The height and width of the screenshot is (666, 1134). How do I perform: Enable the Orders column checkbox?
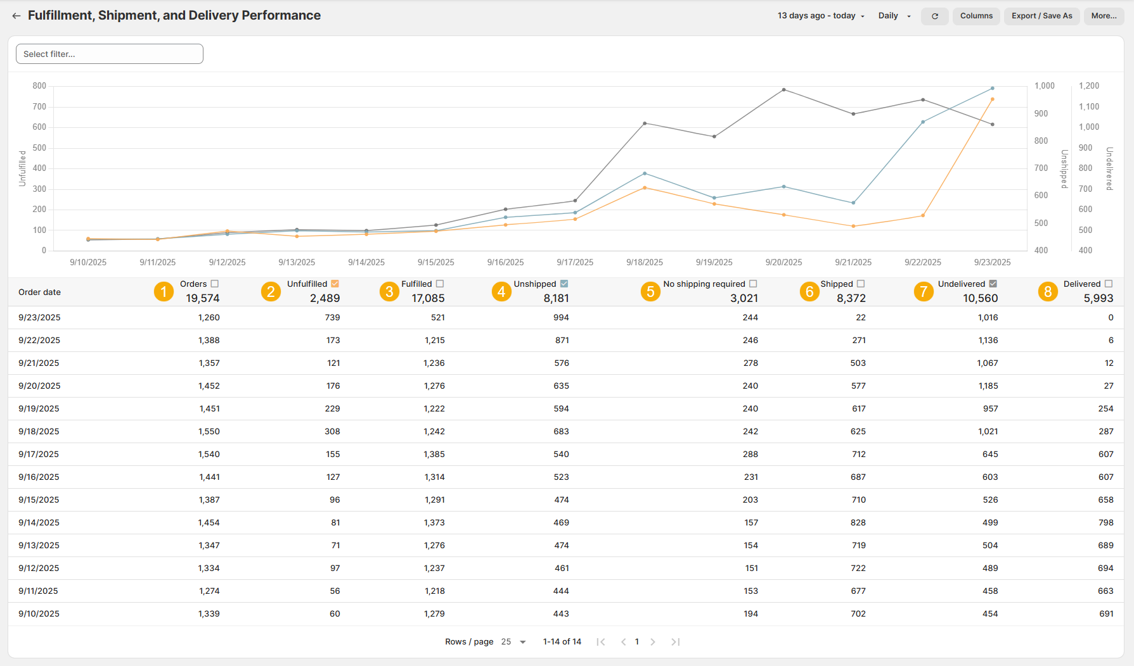[x=215, y=284]
